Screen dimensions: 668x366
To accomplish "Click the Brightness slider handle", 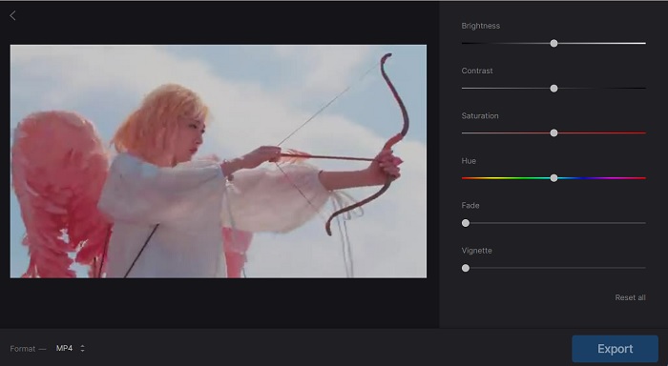I will click(553, 44).
